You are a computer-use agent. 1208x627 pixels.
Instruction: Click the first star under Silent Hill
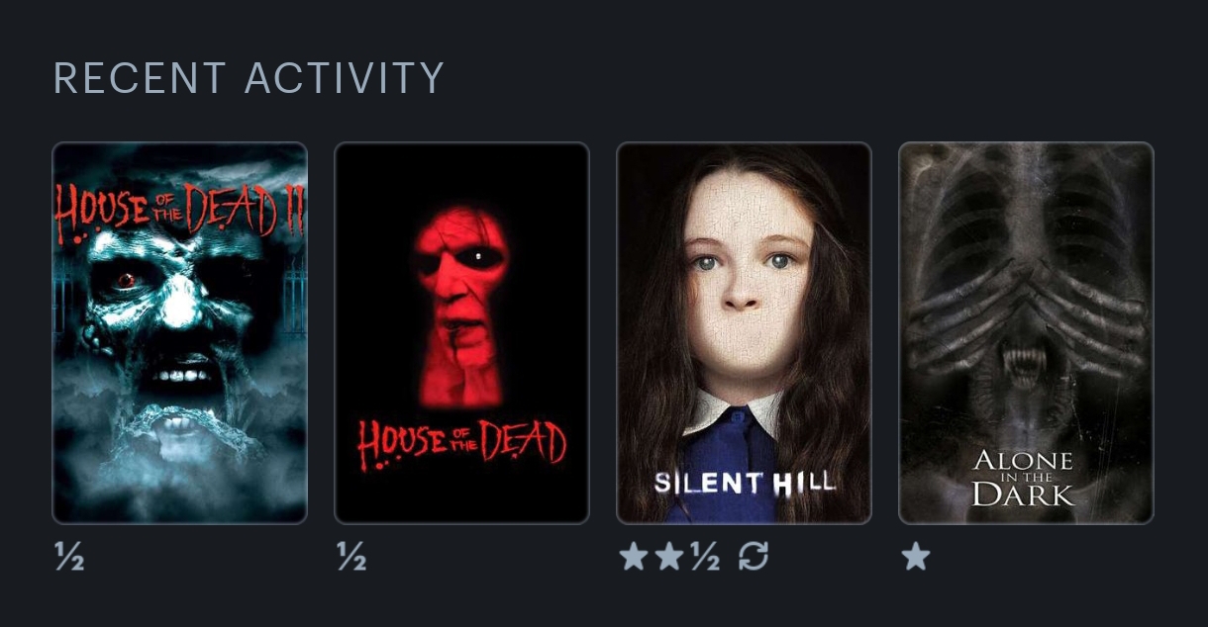(x=634, y=557)
